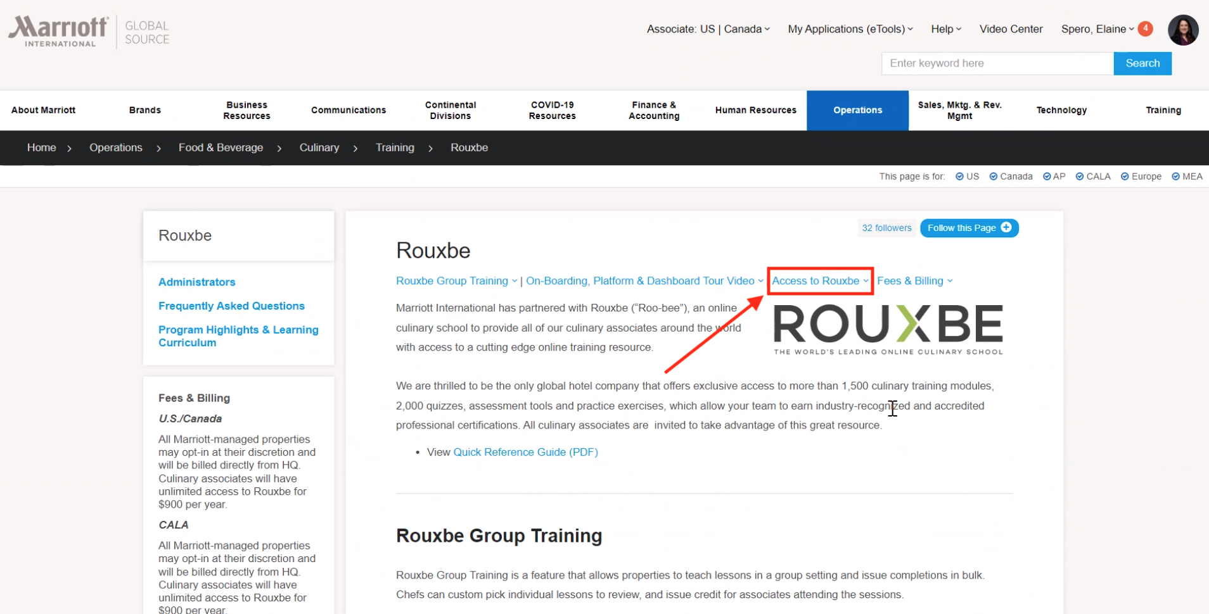Open the Finance & Accounting menu
Screen dimensions: 1209x614
tap(654, 110)
